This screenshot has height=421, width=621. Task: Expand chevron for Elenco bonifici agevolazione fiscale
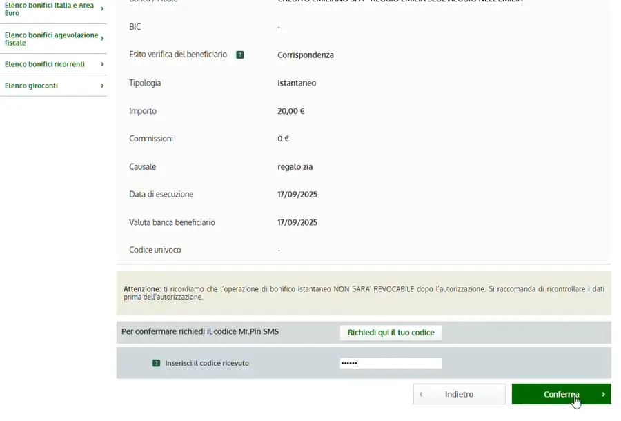tap(102, 39)
